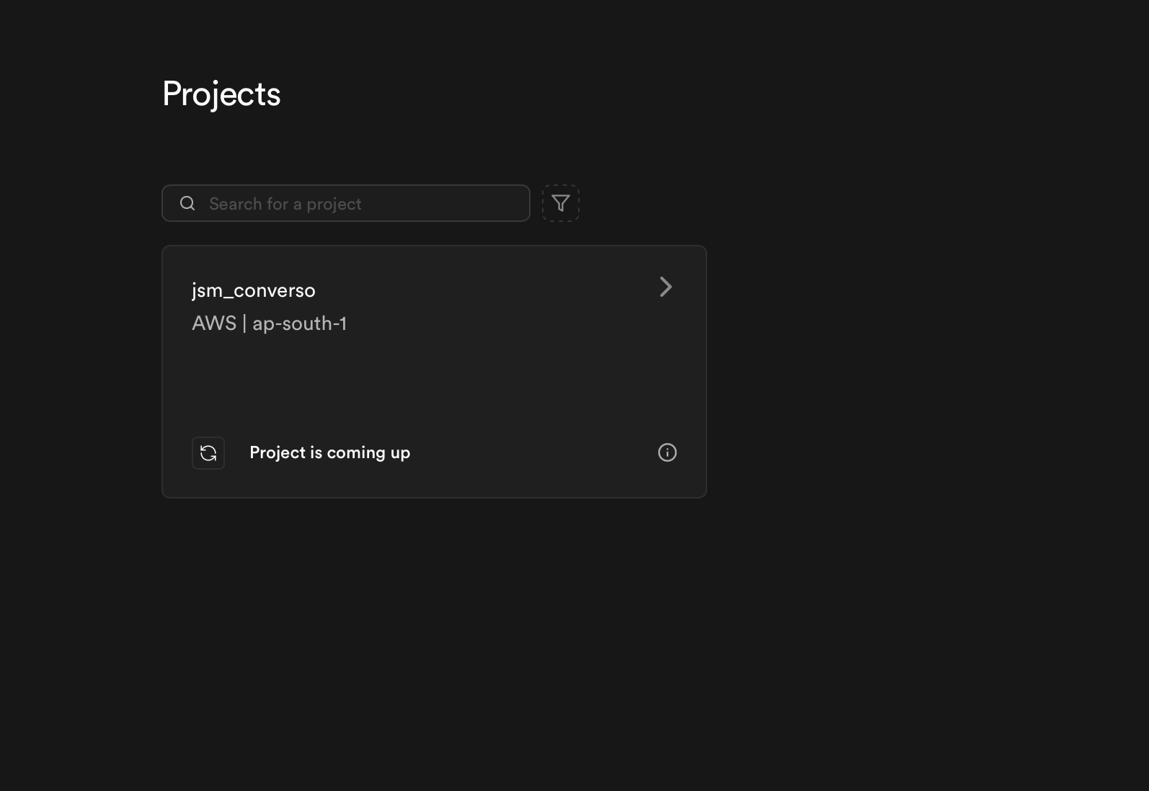Click the search glass icon
The image size is (1149, 791).
click(x=187, y=203)
